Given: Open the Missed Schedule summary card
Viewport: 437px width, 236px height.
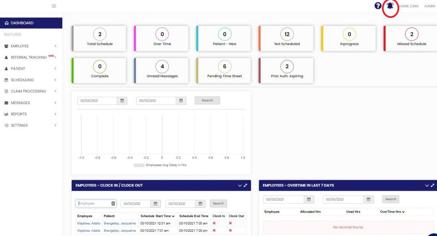Looking at the screenshot, I should click(x=411, y=38).
